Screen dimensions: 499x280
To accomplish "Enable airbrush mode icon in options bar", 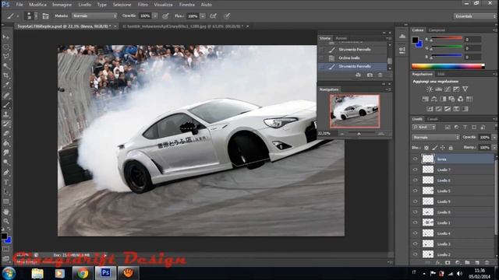I will tap(214, 16).
